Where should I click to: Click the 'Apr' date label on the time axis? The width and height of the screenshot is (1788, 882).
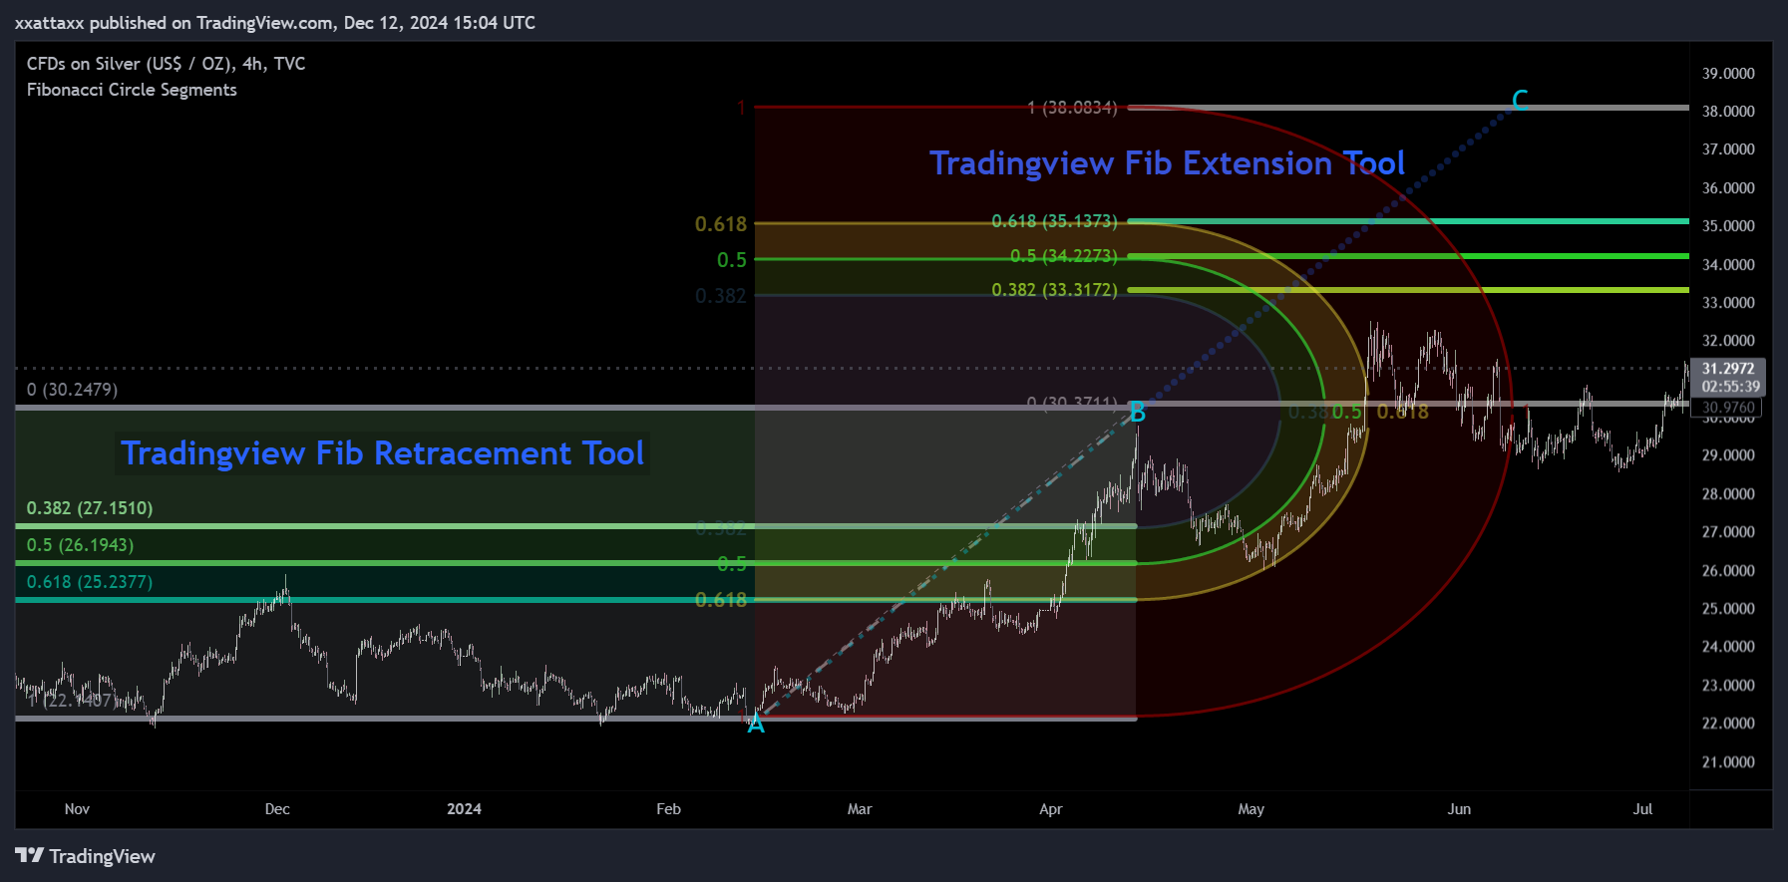1050,809
